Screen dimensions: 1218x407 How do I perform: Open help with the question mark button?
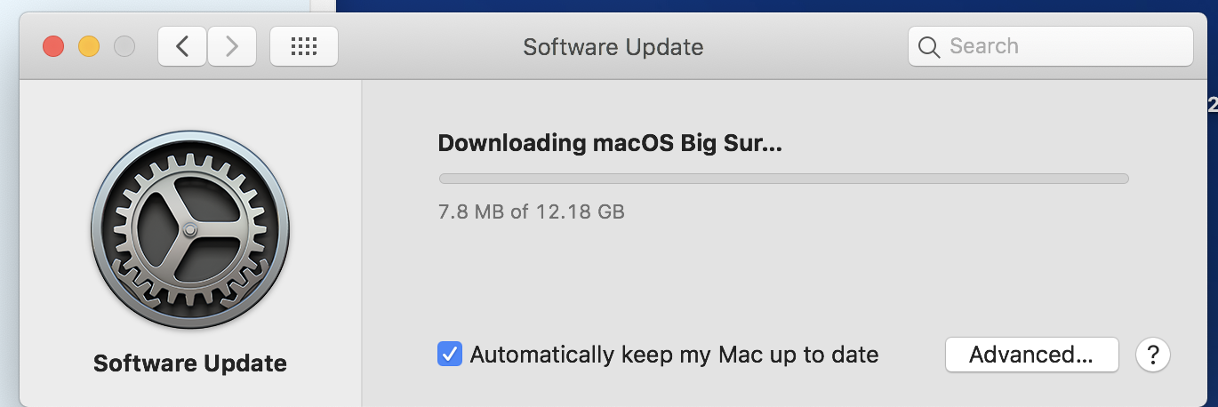point(1153,355)
